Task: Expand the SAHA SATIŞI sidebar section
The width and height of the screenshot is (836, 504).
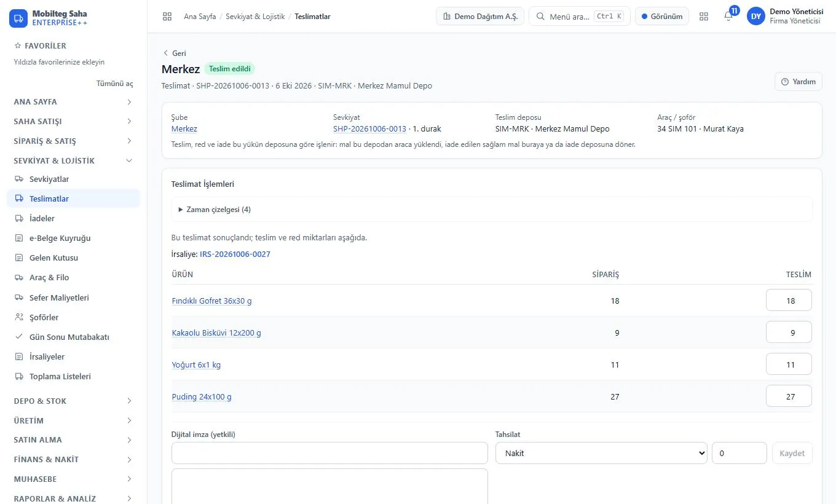Action: point(73,122)
